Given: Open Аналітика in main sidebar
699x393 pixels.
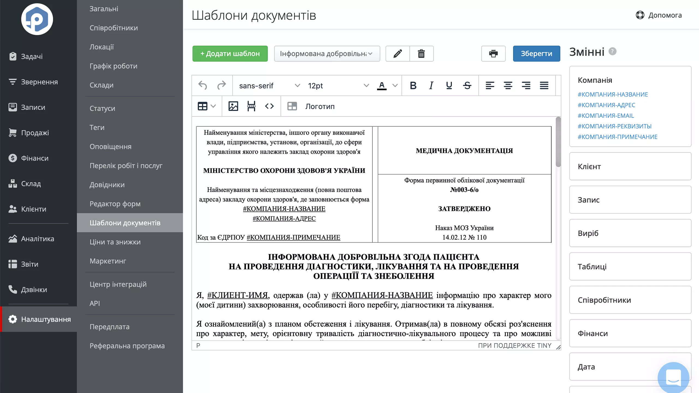Looking at the screenshot, I should tap(38, 239).
